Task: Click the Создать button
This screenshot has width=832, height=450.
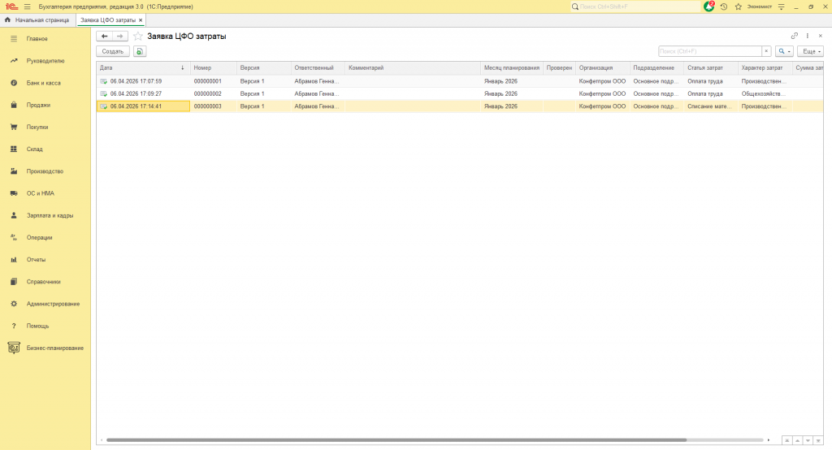Action: 112,51
